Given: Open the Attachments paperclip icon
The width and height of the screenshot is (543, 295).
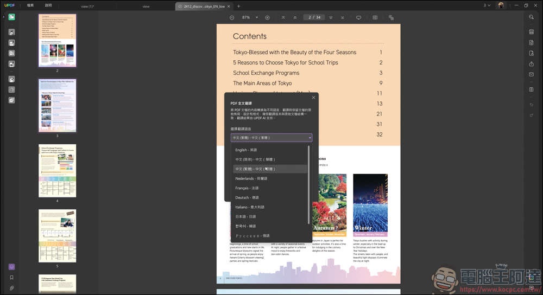Looking at the screenshot, I should tap(11, 288).
